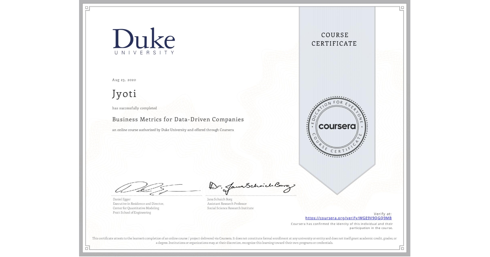490x257 pixels.
Task: Click the COURSE CERTIFICATE ribbon heading
Action: pos(334,39)
